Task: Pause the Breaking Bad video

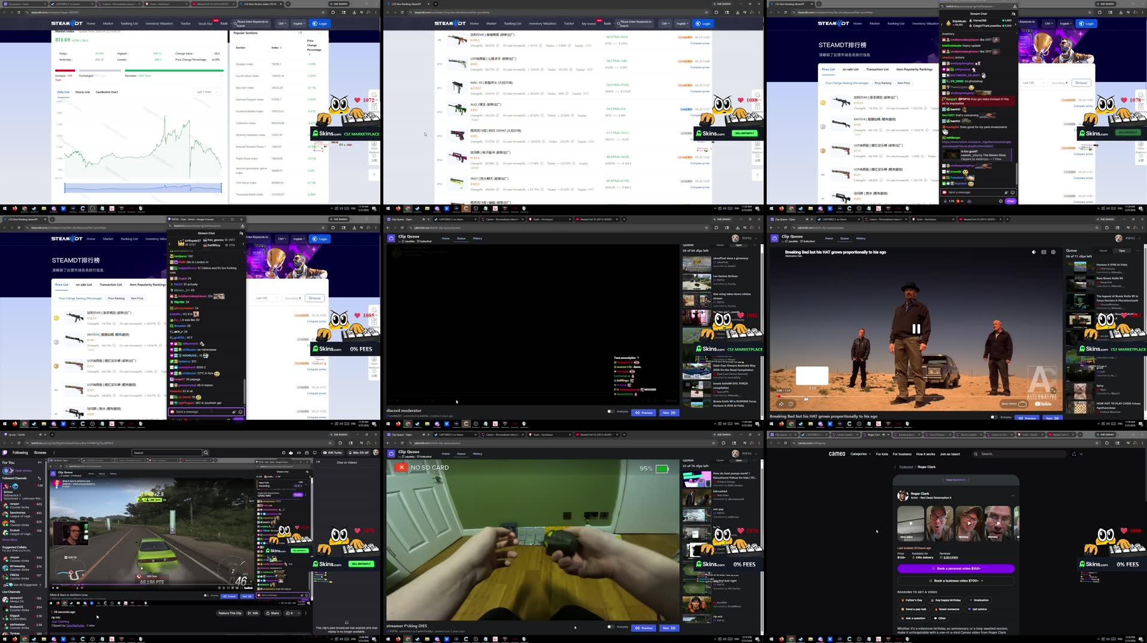Action: click(x=916, y=328)
